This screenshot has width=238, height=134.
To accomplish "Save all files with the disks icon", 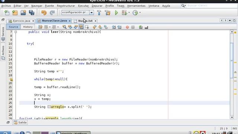I will coord(32,13).
